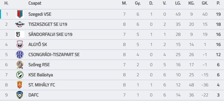Open the Szegedi VSE team link

40,14
